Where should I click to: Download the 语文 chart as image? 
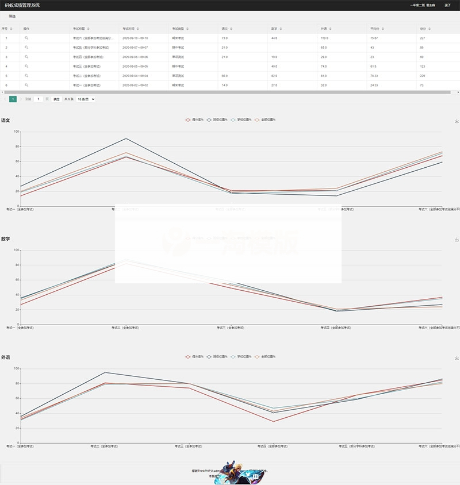click(x=457, y=121)
